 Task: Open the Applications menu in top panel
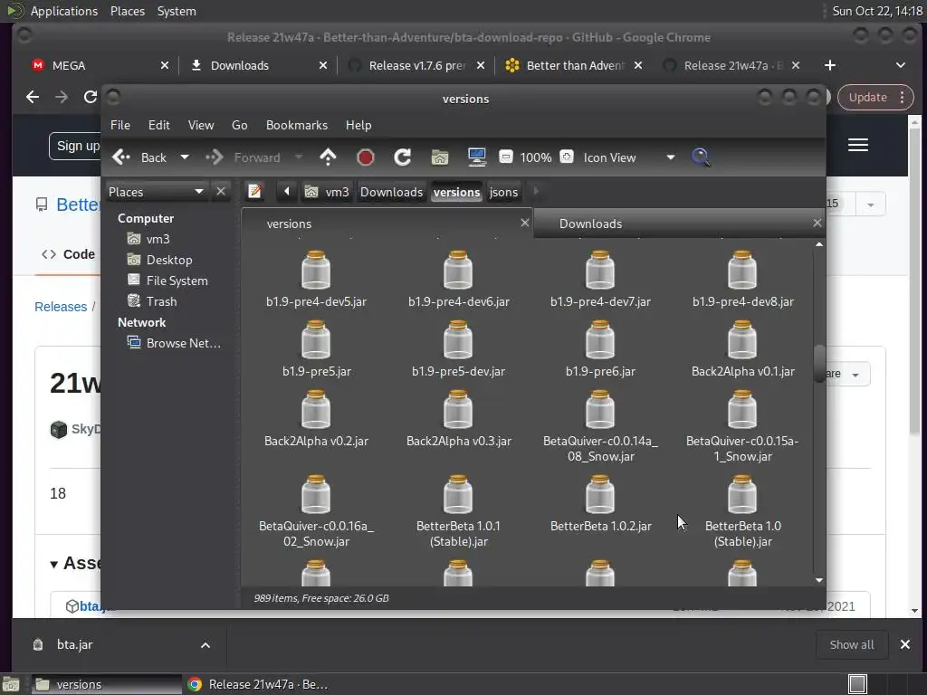pyautogui.click(x=62, y=11)
